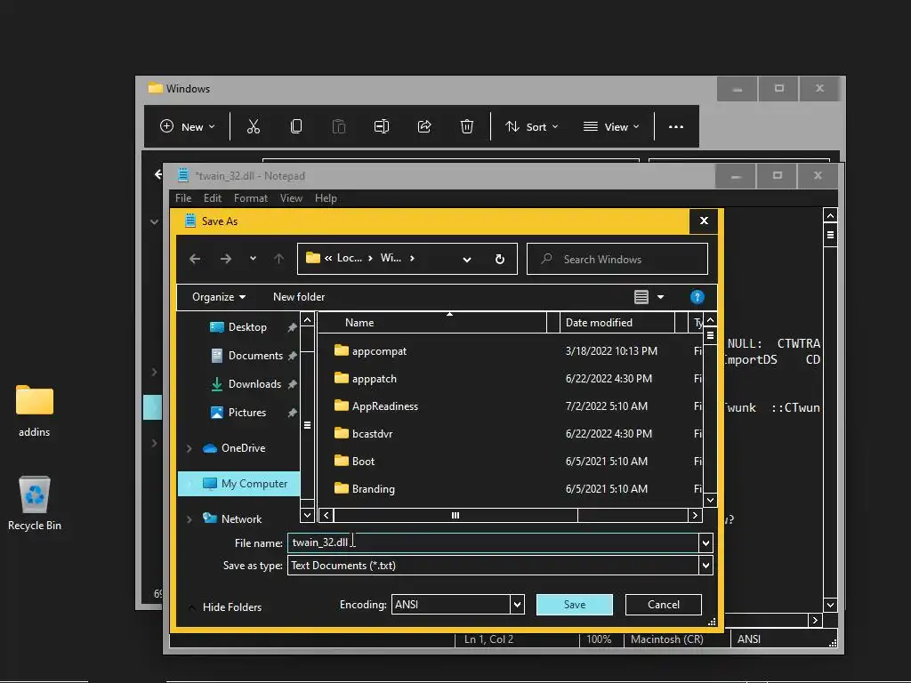Change the view layout icon in Save As
911x683 pixels.
tap(641, 297)
